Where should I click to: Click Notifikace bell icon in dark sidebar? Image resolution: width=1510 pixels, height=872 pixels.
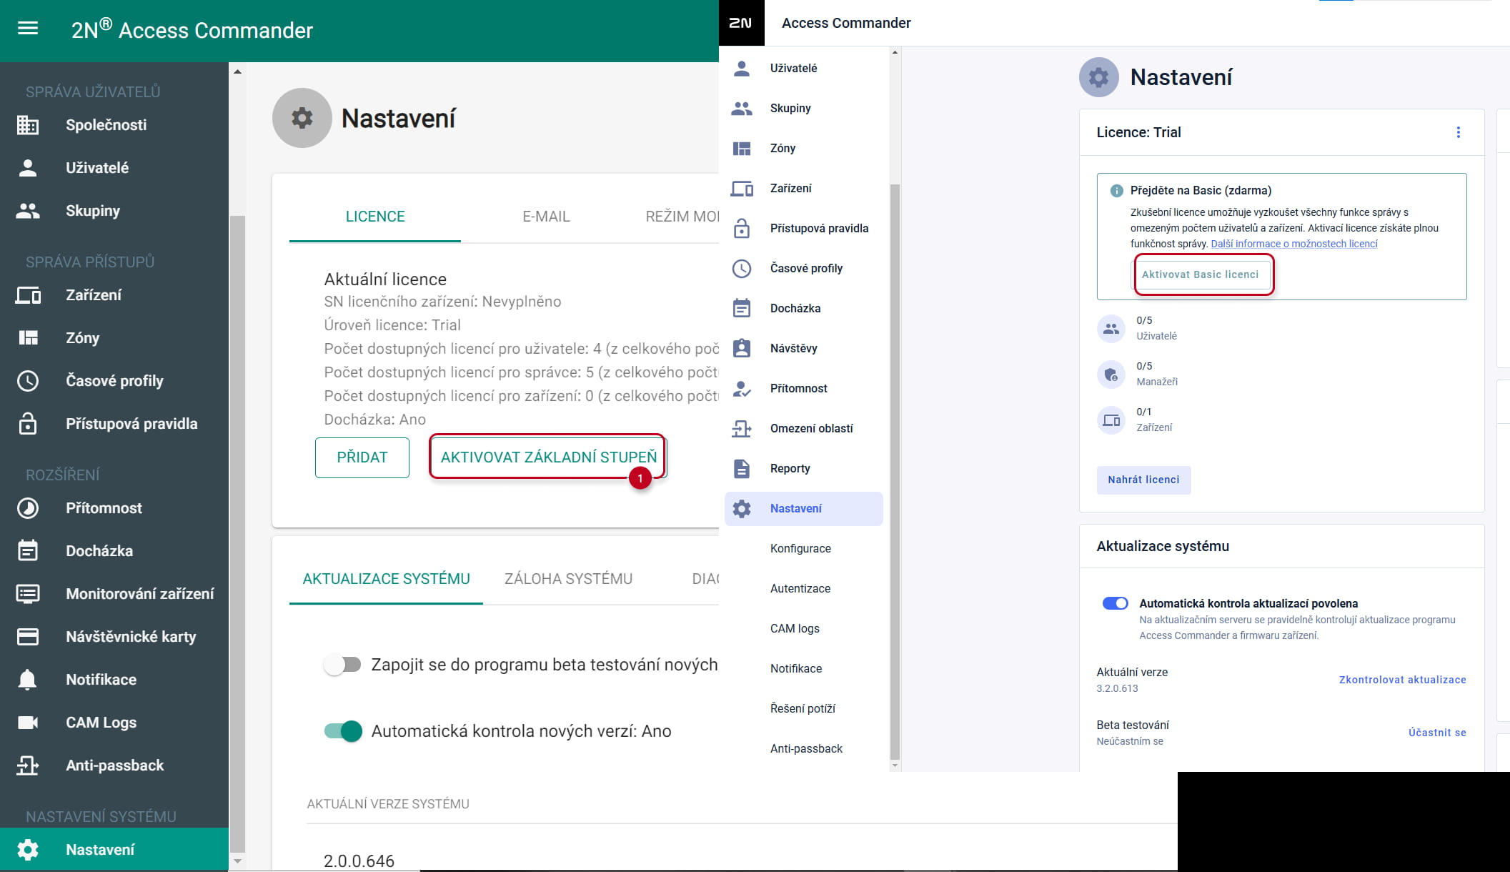pos(28,680)
